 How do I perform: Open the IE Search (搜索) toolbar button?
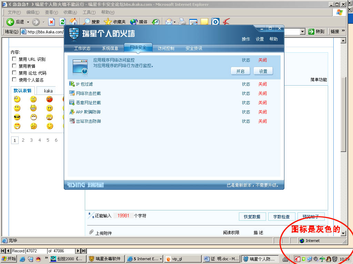[x=91, y=22]
